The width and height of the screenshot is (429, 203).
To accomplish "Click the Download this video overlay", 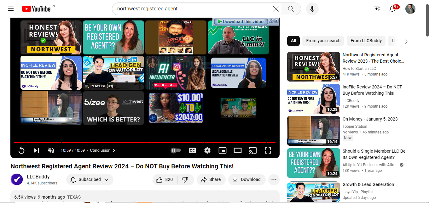I will click(241, 21).
